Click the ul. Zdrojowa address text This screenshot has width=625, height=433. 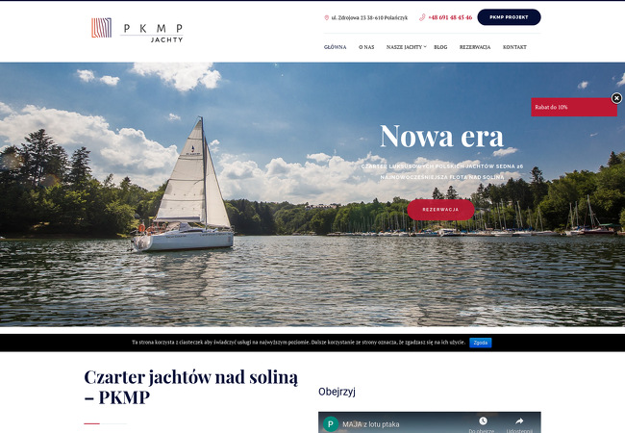point(369,17)
